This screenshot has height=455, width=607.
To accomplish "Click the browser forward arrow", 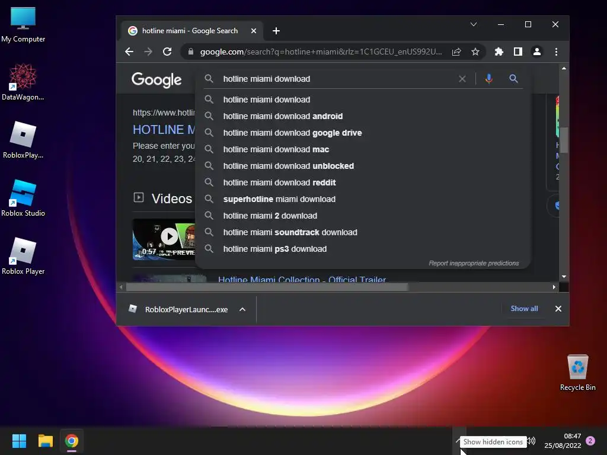I will [148, 52].
